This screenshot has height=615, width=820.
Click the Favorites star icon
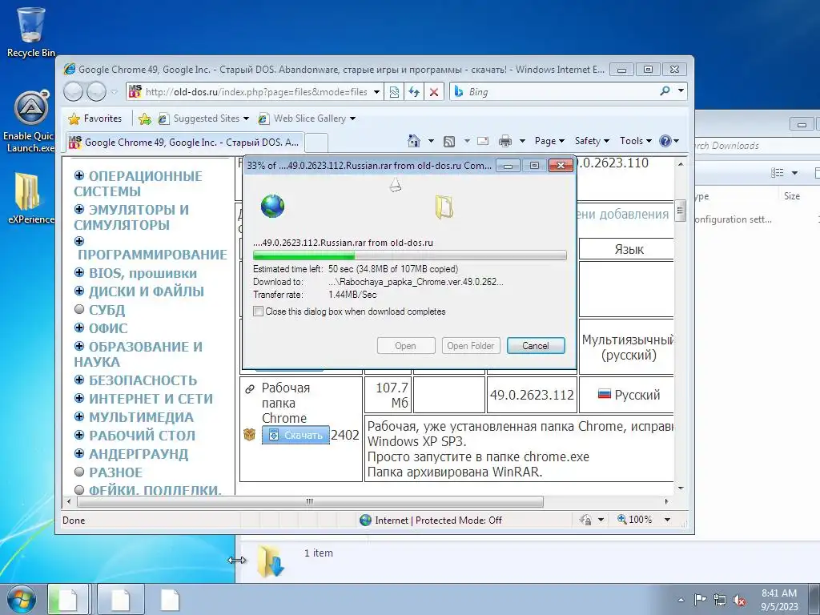pos(74,119)
